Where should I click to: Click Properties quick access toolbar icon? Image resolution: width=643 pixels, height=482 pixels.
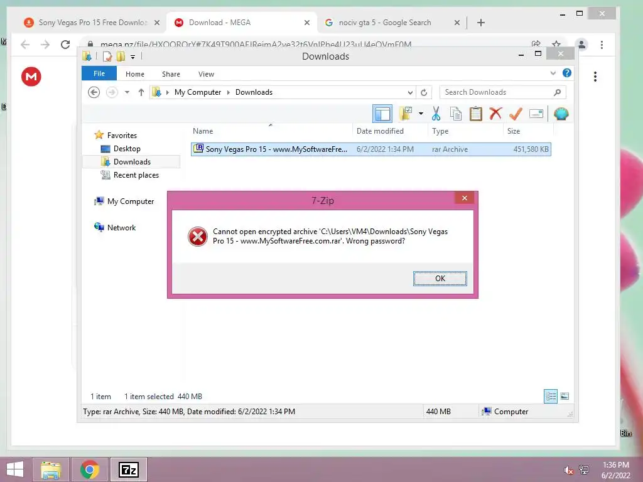click(x=107, y=56)
